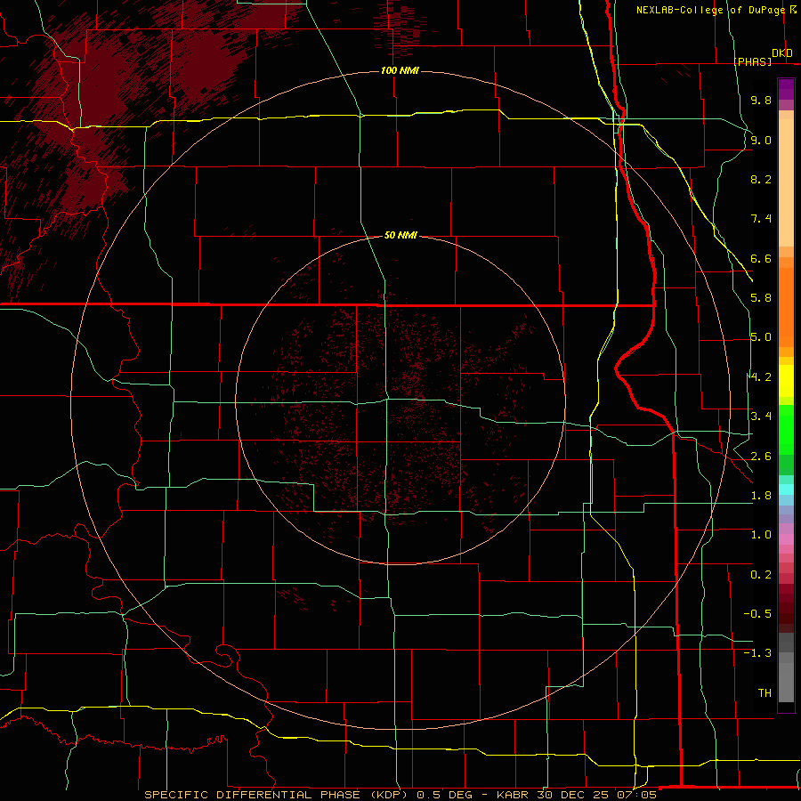This screenshot has height=801, width=801.
Task: Pick the yellow band on the color bar
Action: click(786, 381)
